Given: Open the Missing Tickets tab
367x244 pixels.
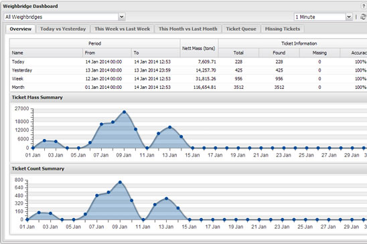Looking at the screenshot, I should tap(283, 29).
